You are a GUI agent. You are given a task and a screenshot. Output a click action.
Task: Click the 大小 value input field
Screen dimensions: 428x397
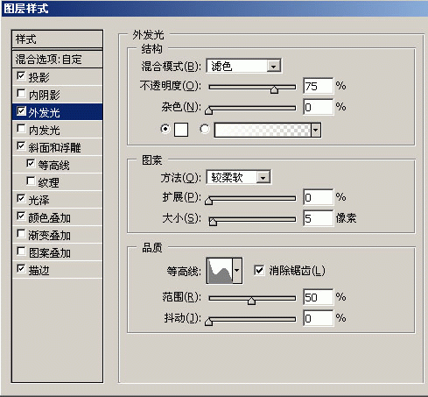click(318, 218)
